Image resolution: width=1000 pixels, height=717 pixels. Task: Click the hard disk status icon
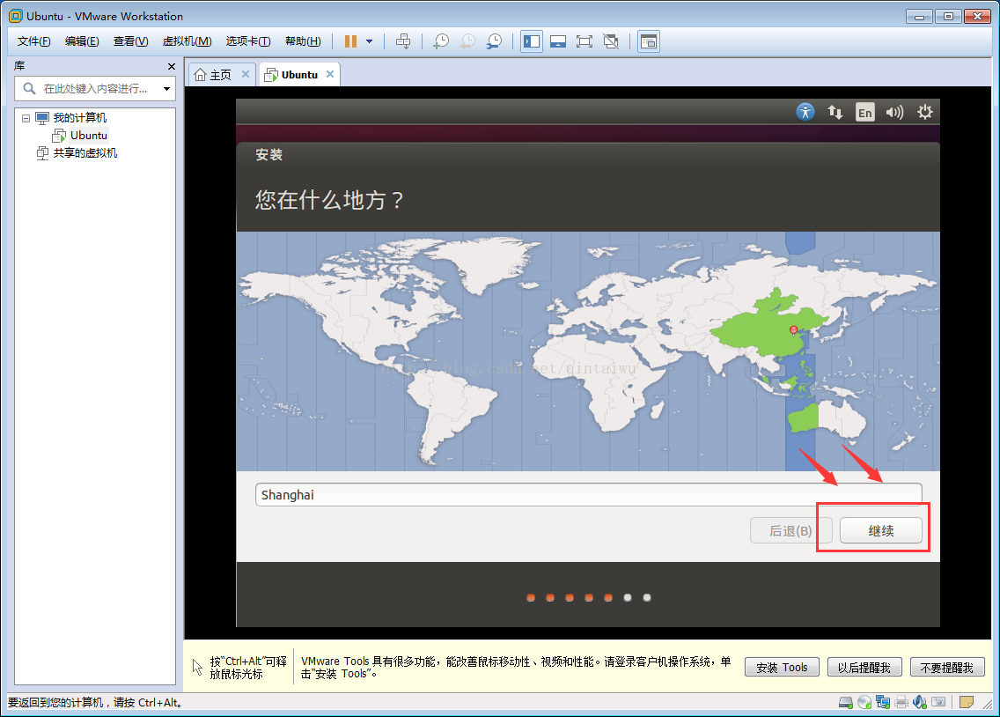click(846, 702)
